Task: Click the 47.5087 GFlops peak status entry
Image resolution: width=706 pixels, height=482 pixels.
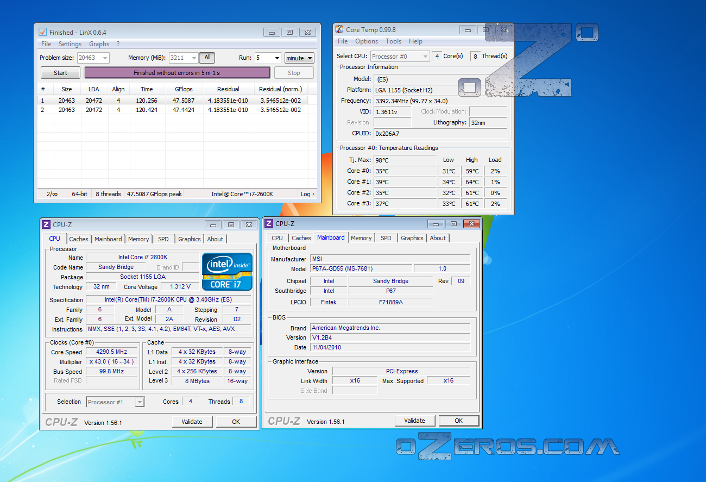Action: (154, 194)
